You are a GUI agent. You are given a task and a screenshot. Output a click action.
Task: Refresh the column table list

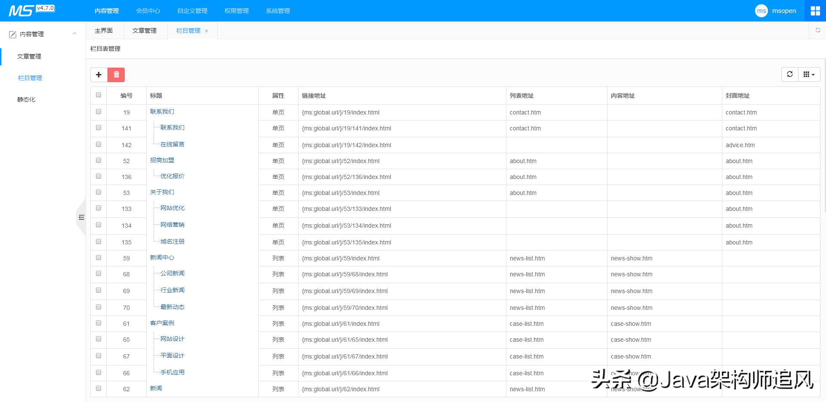tap(789, 74)
